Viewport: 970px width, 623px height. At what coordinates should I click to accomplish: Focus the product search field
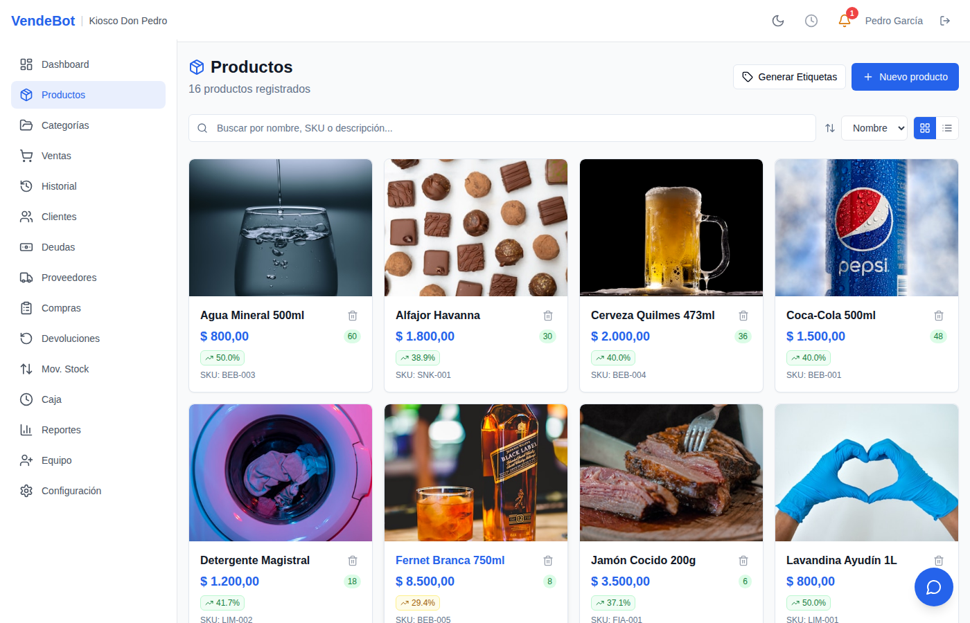tap(502, 128)
